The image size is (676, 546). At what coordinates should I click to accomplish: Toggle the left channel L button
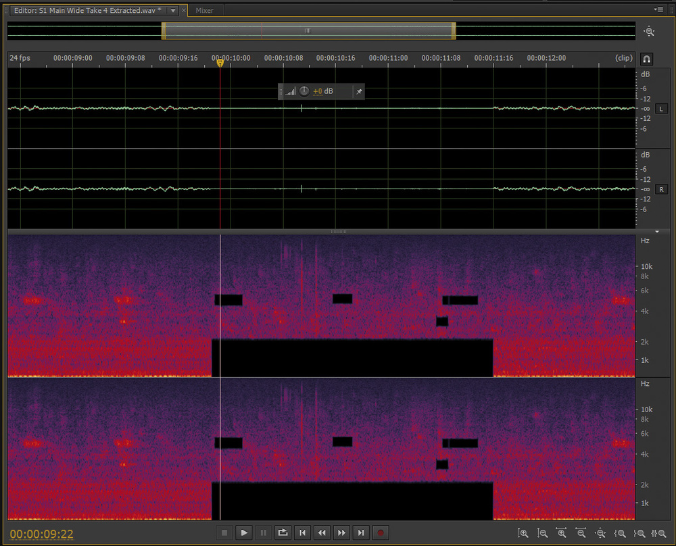(x=662, y=109)
